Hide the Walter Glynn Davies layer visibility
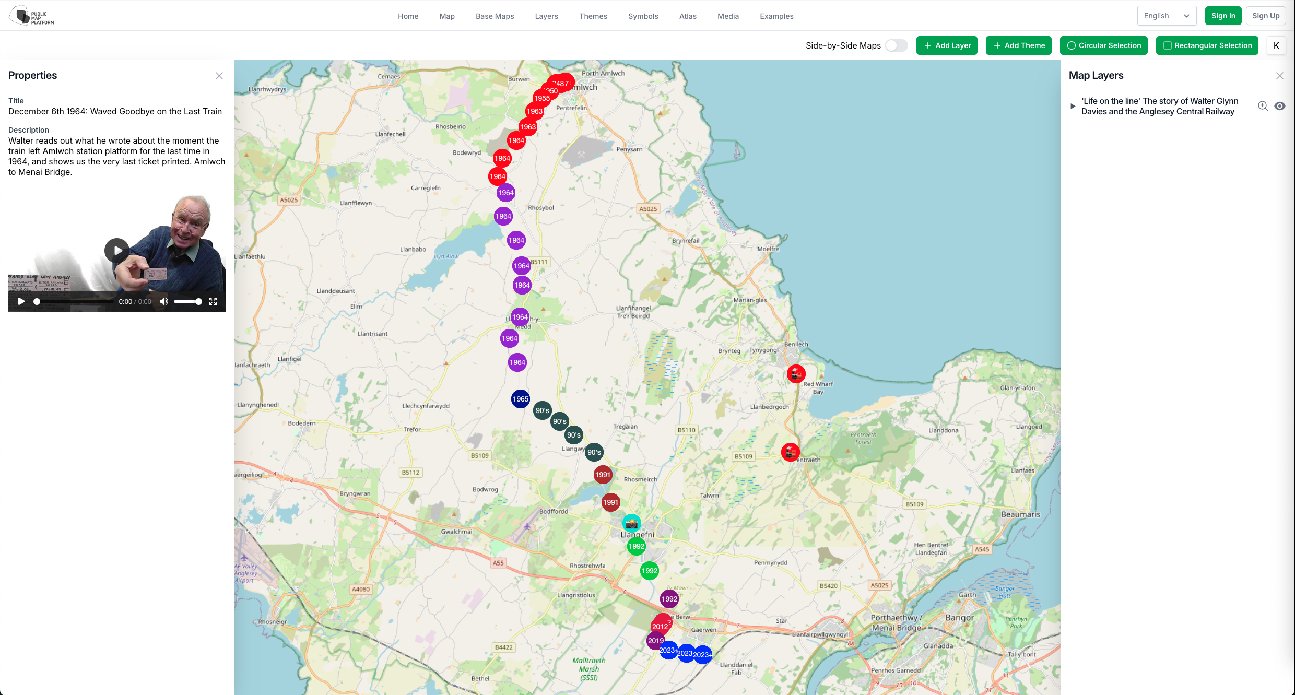The image size is (1295, 695). [1279, 106]
